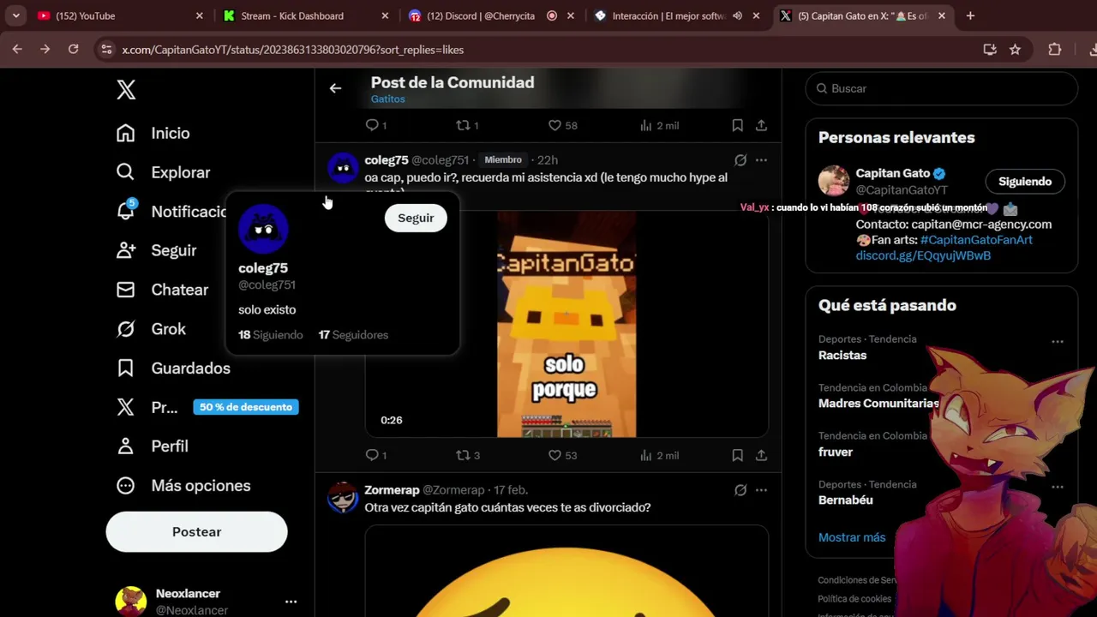Open the tab search dropdown arrow

click(x=15, y=15)
